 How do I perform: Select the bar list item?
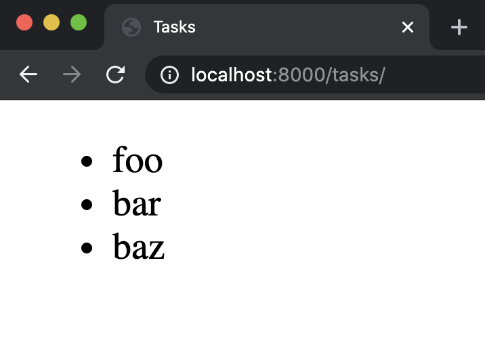(137, 204)
